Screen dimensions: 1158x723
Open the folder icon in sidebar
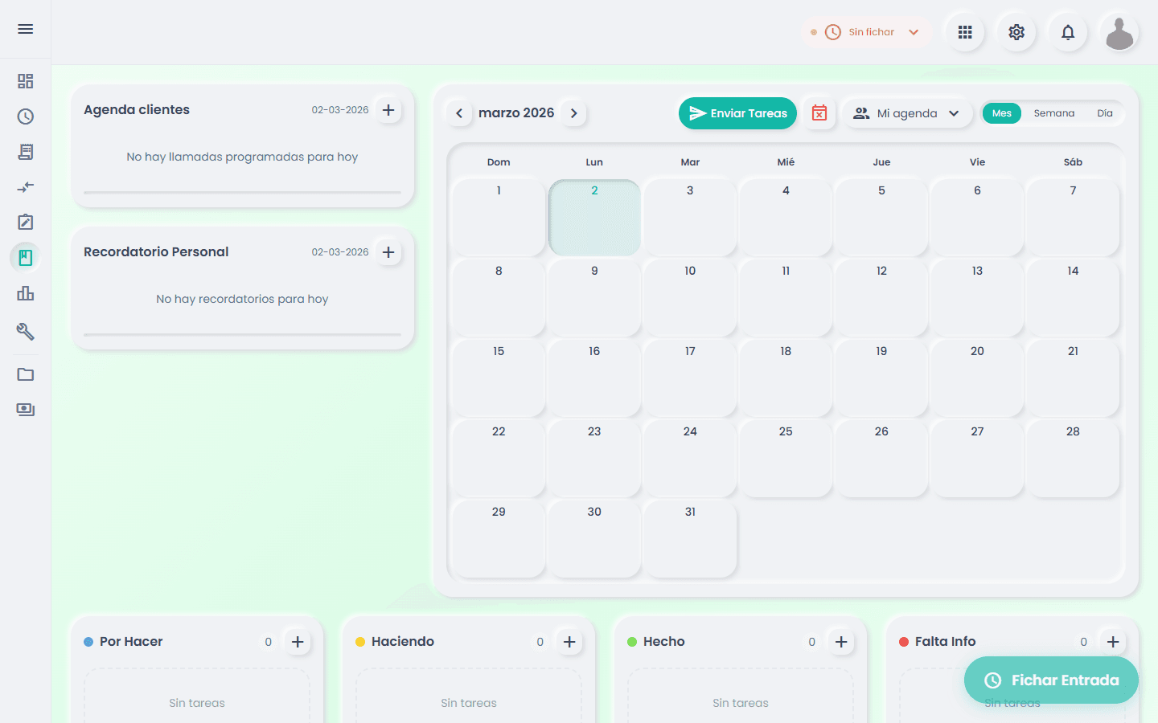click(26, 374)
